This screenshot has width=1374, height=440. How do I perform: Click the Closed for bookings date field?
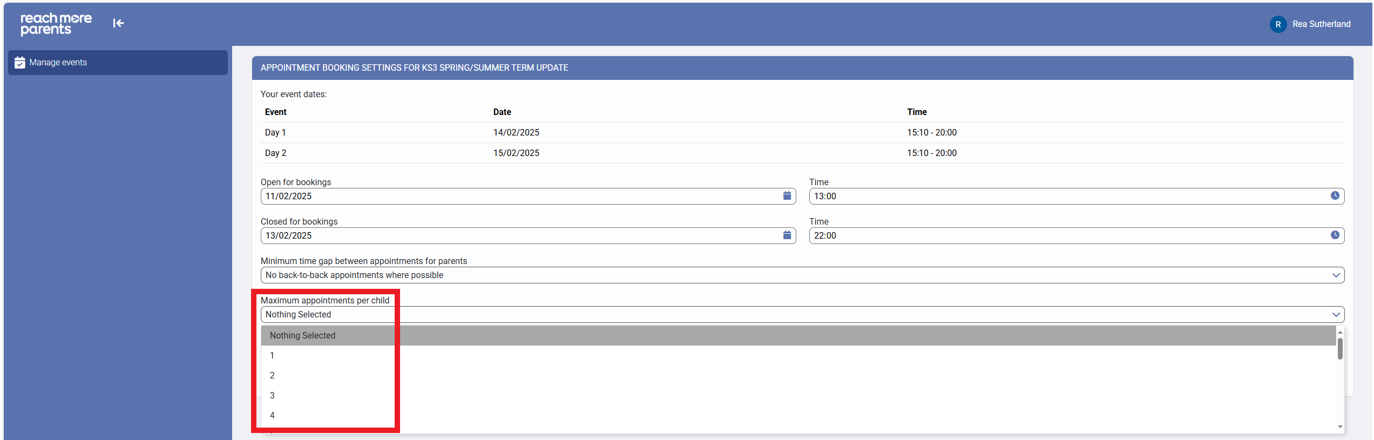click(x=518, y=235)
